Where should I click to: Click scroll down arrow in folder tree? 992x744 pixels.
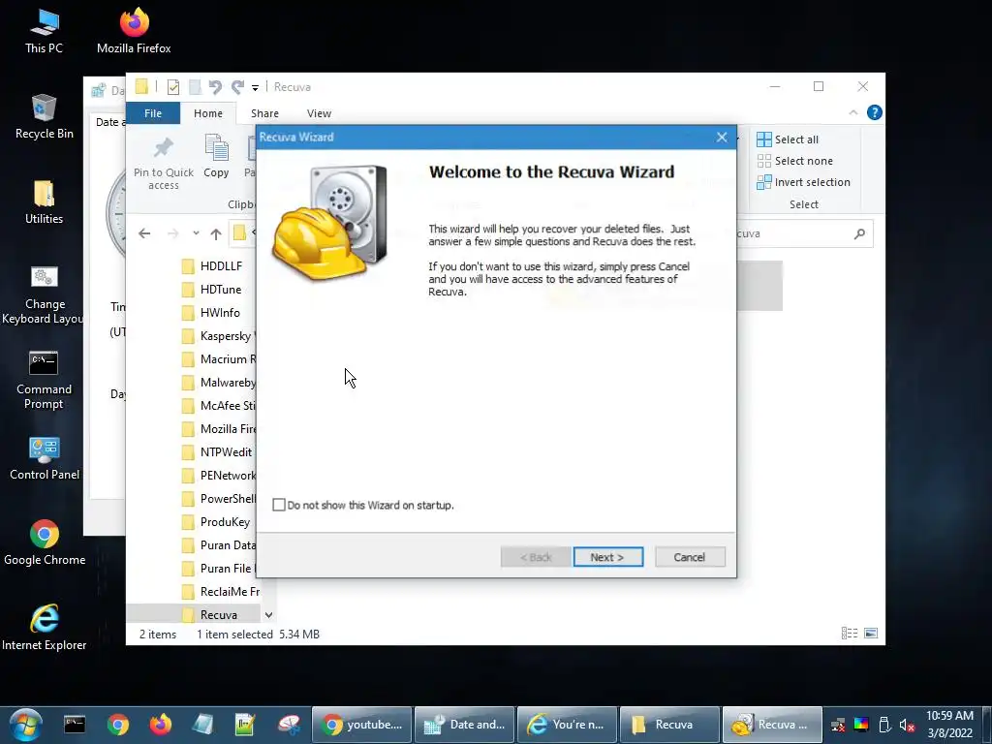pyautogui.click(x=268, y=615)
